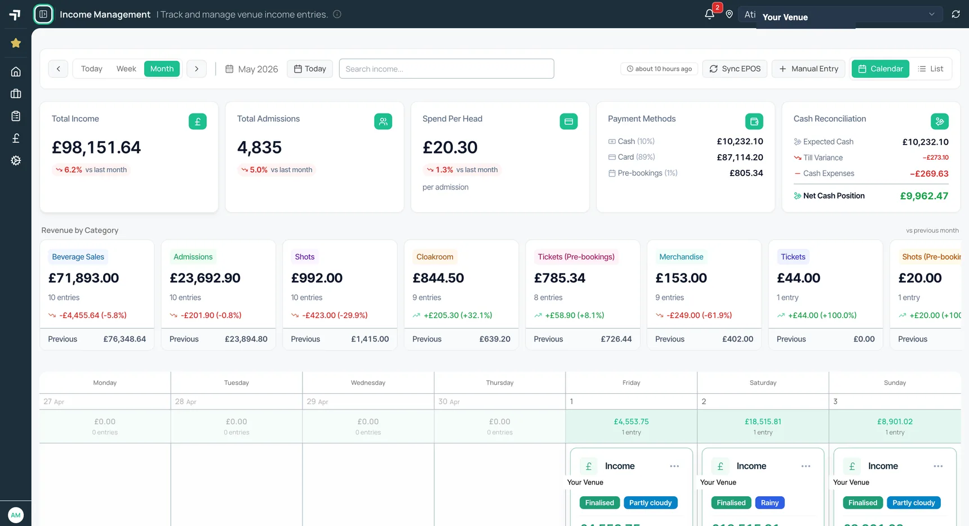Open the clipboard icon in sidebar
969x526 pixels.
point(16,116)
